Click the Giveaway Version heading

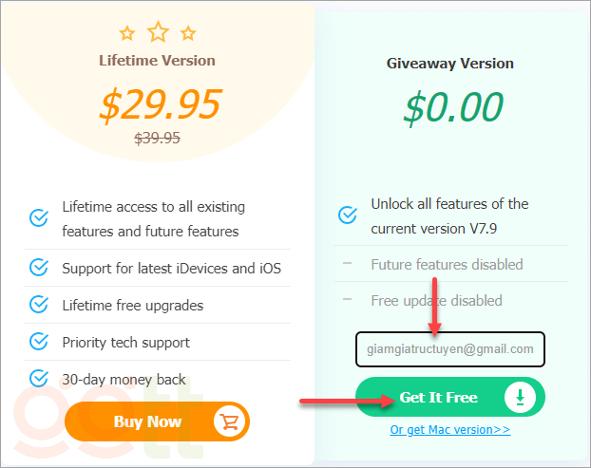click(450, 64)
